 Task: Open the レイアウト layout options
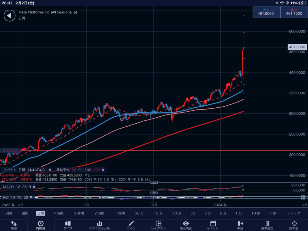click(159, 225)
